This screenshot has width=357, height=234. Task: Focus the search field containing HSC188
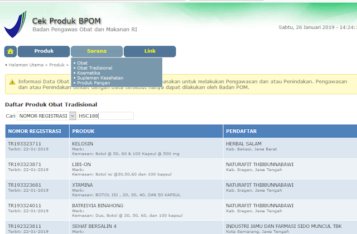(x=105, y=116)
